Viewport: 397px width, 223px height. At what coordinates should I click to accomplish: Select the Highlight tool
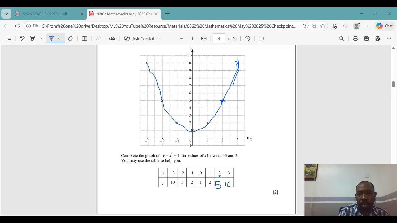coord(33,38)
